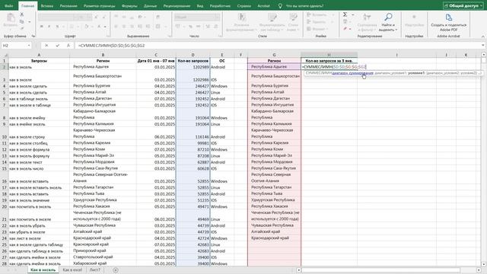Open the Copy options arrow

point(29,22)
